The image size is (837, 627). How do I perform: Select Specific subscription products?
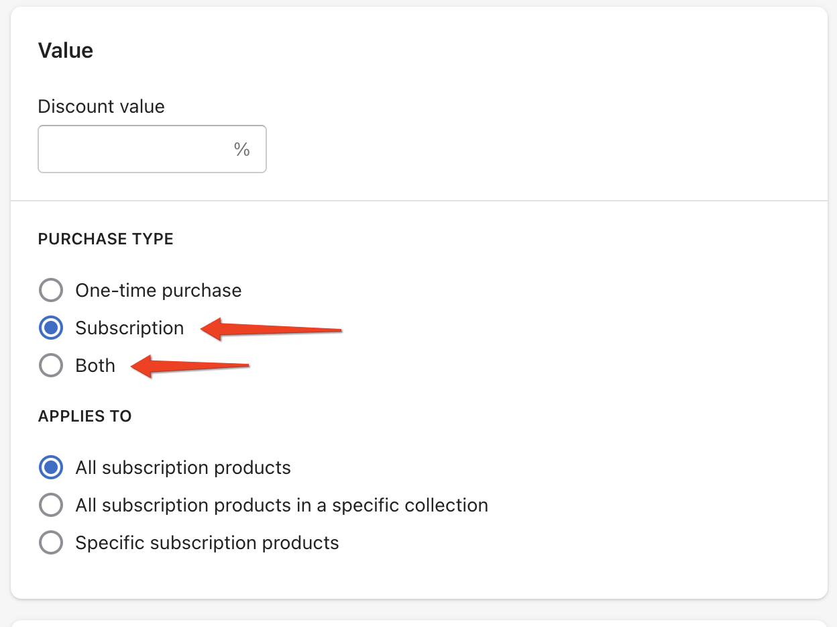pyautogui.click(x=51, y=542)
